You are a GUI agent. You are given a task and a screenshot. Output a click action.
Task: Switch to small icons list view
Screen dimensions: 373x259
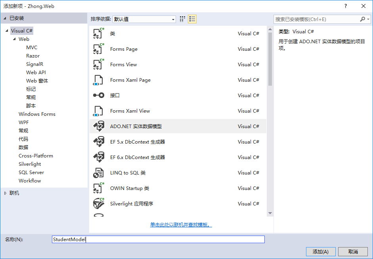pyautogui.click(x=192, y=19)
